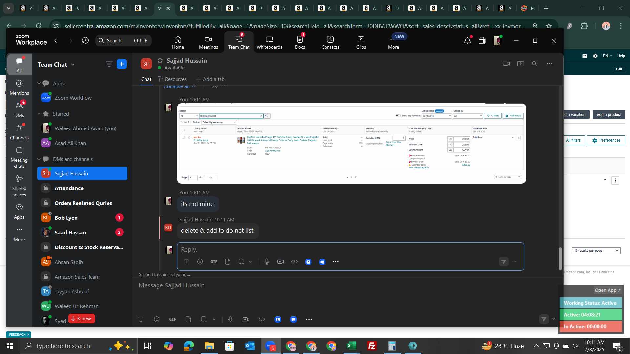Open Zoom Workflow chat

(82, 98)
